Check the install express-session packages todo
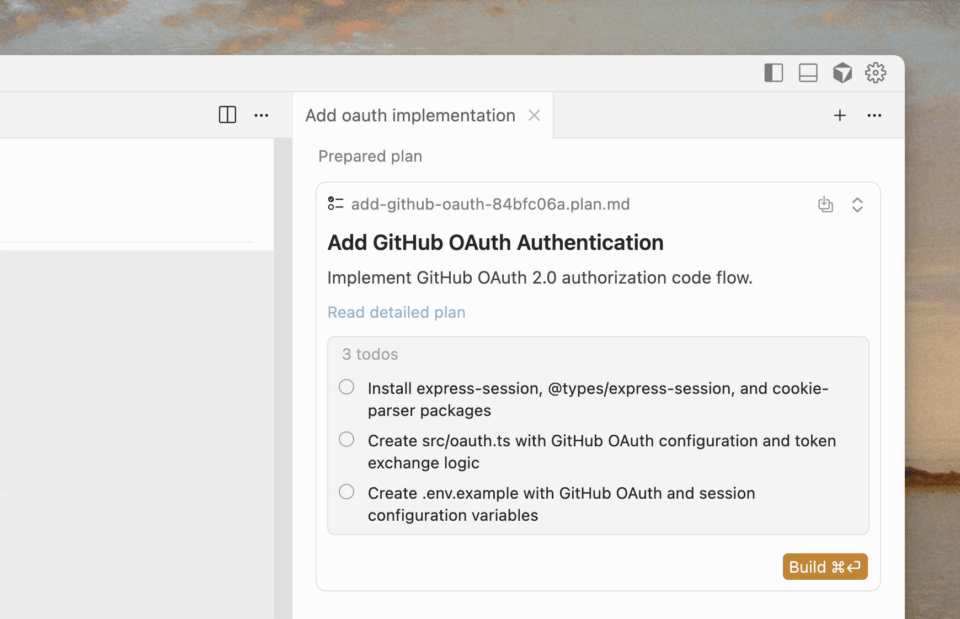Image resolution: width=960 pixels, height=619 pixels. (x=346, y=387)
